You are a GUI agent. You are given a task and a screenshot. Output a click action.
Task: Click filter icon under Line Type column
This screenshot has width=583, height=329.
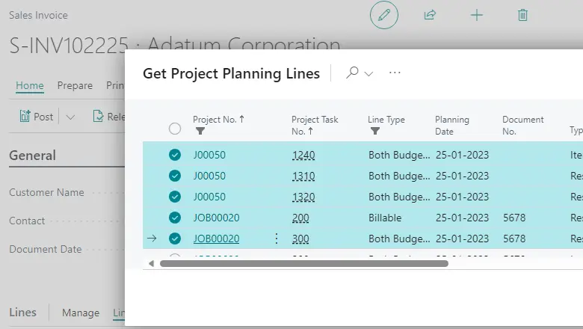point(374,132)
